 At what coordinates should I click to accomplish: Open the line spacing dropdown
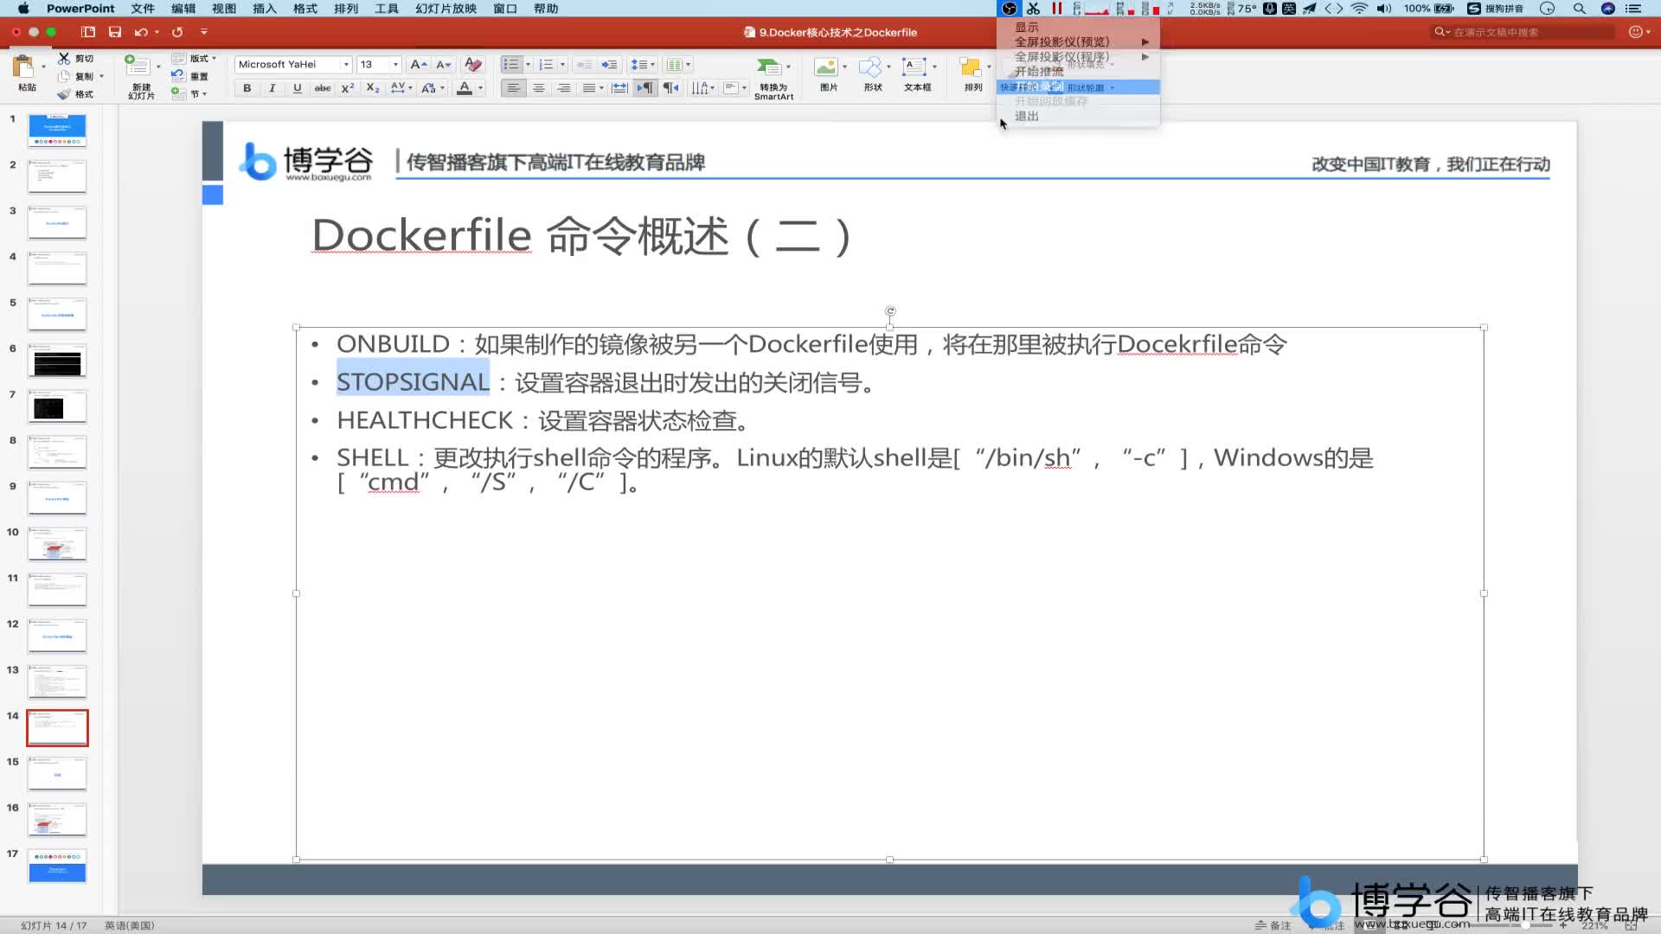(641, 65)
